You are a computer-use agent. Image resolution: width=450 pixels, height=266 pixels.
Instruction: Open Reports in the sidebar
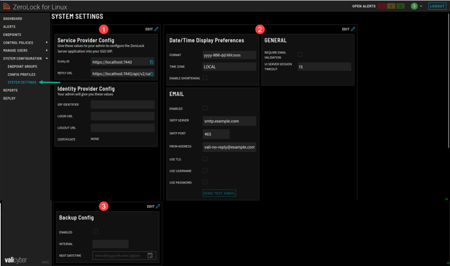[x=10, y=90]
